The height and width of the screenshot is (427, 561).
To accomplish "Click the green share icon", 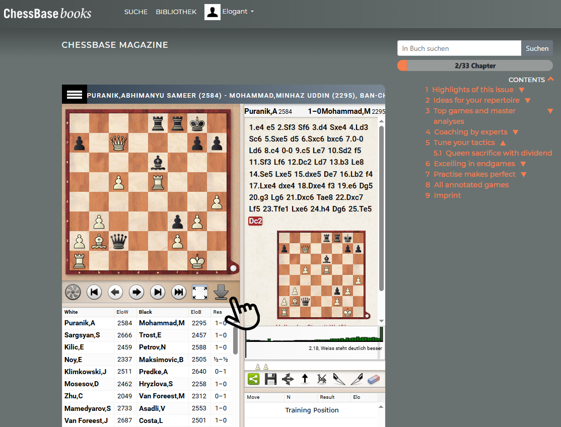I will click(253, 379).
